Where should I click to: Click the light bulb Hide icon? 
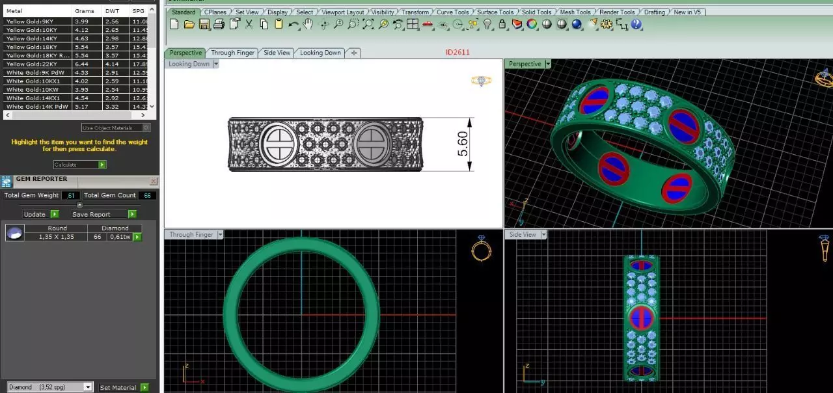tap(487, 24)
